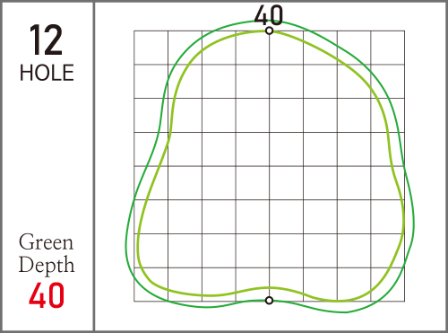Click the word Depth
Viewport: 448px width, 333px height.
point(47,265)
